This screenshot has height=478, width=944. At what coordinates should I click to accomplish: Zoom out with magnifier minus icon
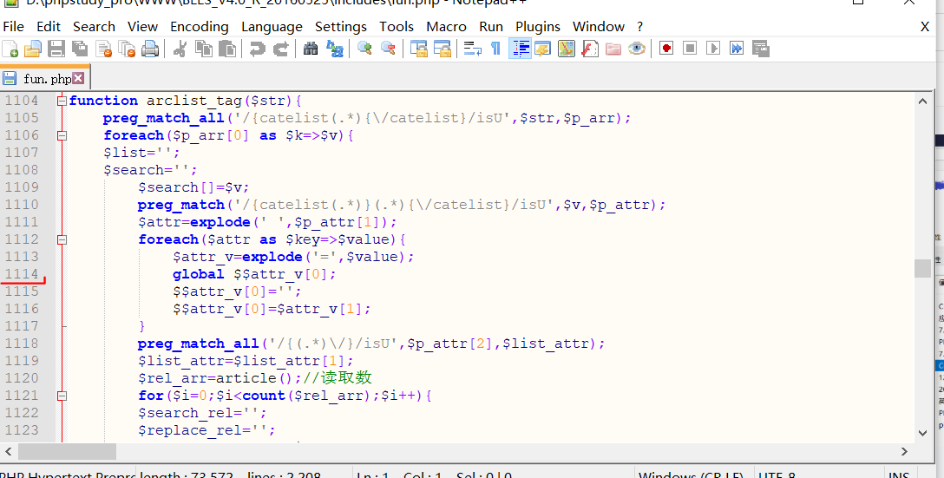pos(388,49)
